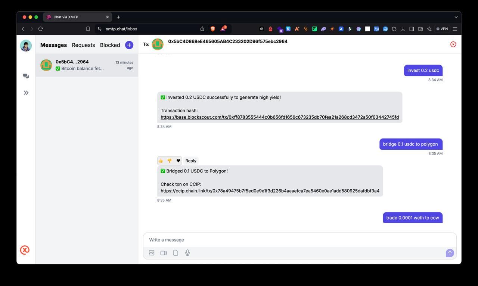Expand the tab search dropdown arrow
This screenshot has height=286, width=478.
tap(456, 17)
